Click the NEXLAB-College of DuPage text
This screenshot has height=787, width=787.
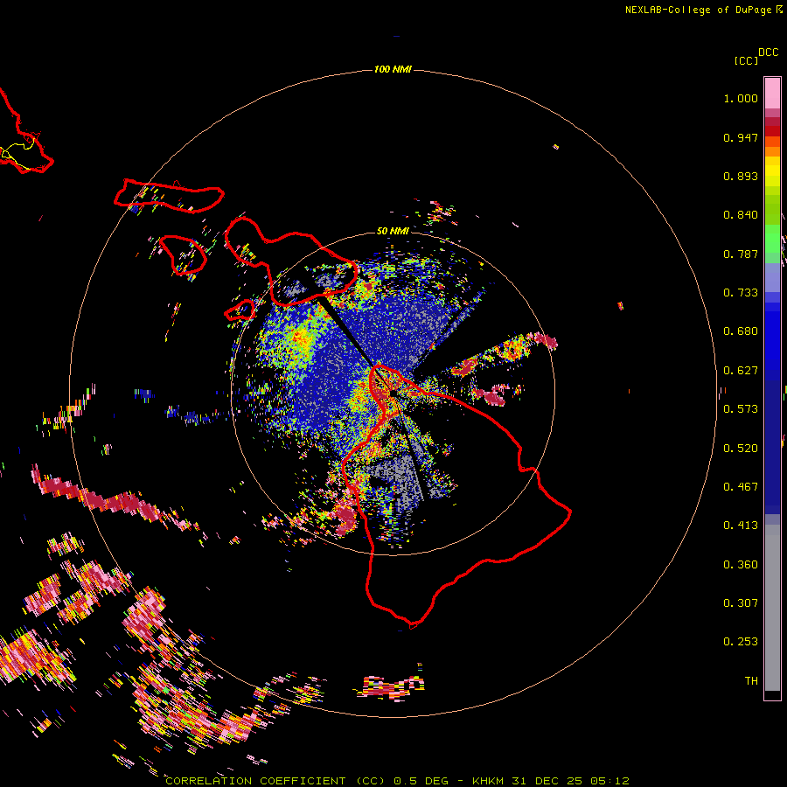click(698, 10)
